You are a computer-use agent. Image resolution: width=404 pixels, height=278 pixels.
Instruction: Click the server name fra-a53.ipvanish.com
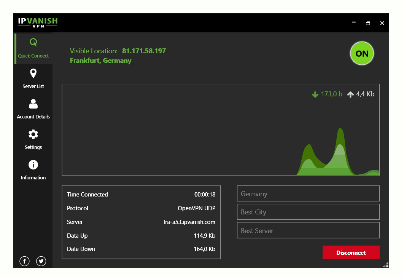tap(189, 222)
